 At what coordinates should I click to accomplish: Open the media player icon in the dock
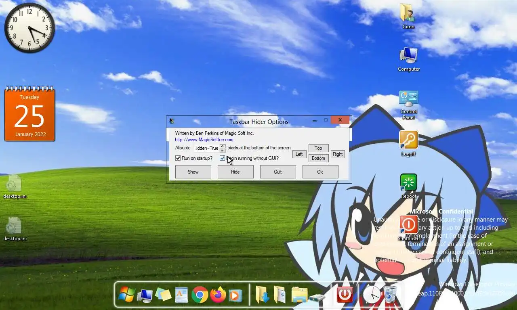[235, 295]
